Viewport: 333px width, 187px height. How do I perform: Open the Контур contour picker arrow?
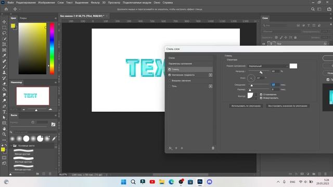(255, 96)
